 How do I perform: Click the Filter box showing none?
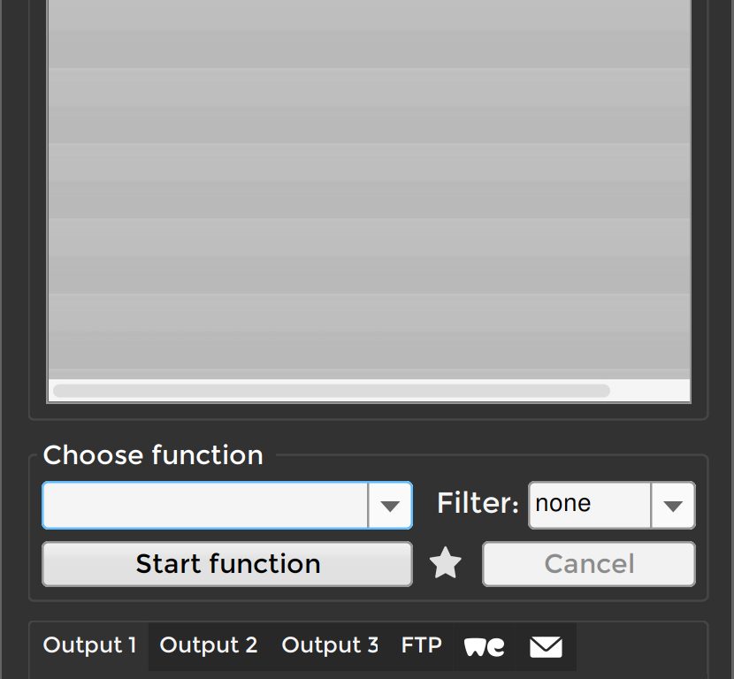pyautogui.click(x=590, y=505)
